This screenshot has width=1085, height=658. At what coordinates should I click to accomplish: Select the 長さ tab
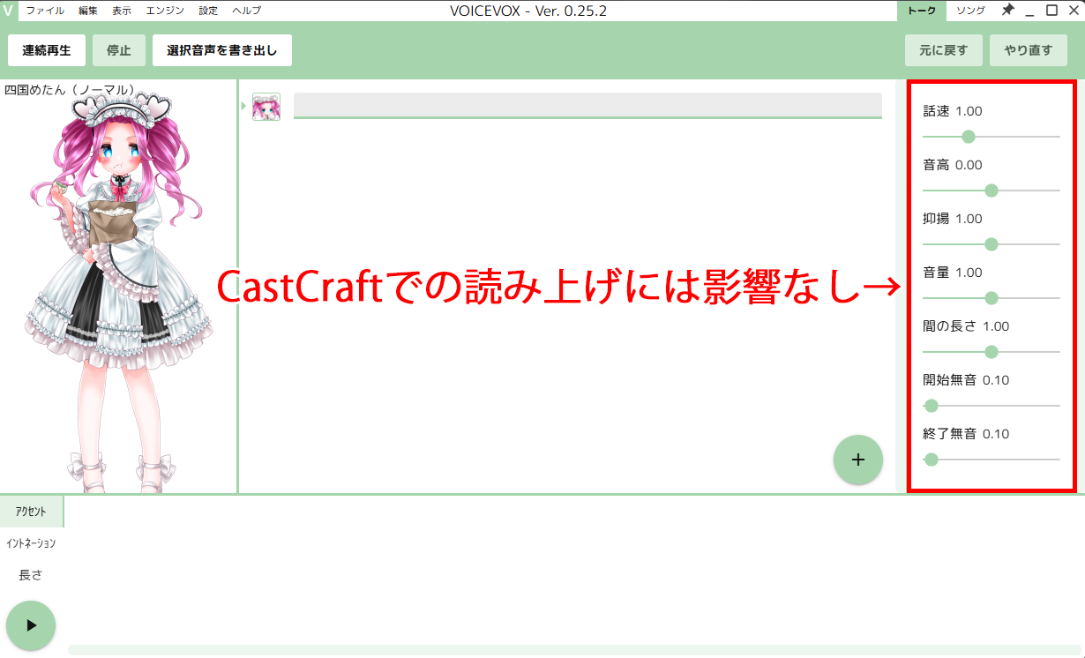tap(32, 575)
